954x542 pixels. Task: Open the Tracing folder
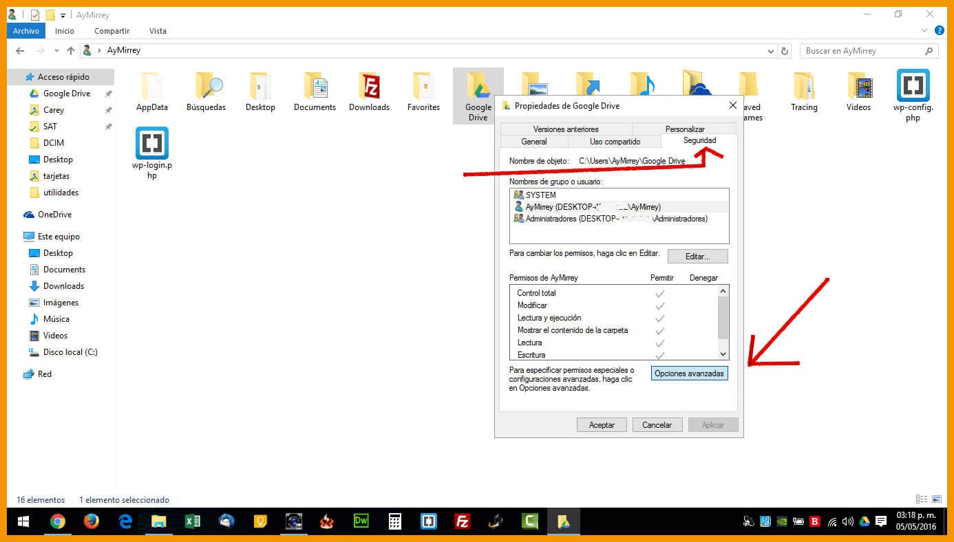pyautogui.click(x=804, y=91)
